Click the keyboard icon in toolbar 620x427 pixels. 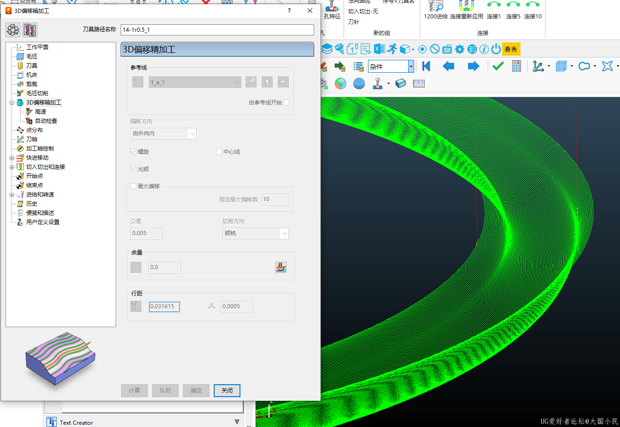pyautogui.click(x=447, y=49)
